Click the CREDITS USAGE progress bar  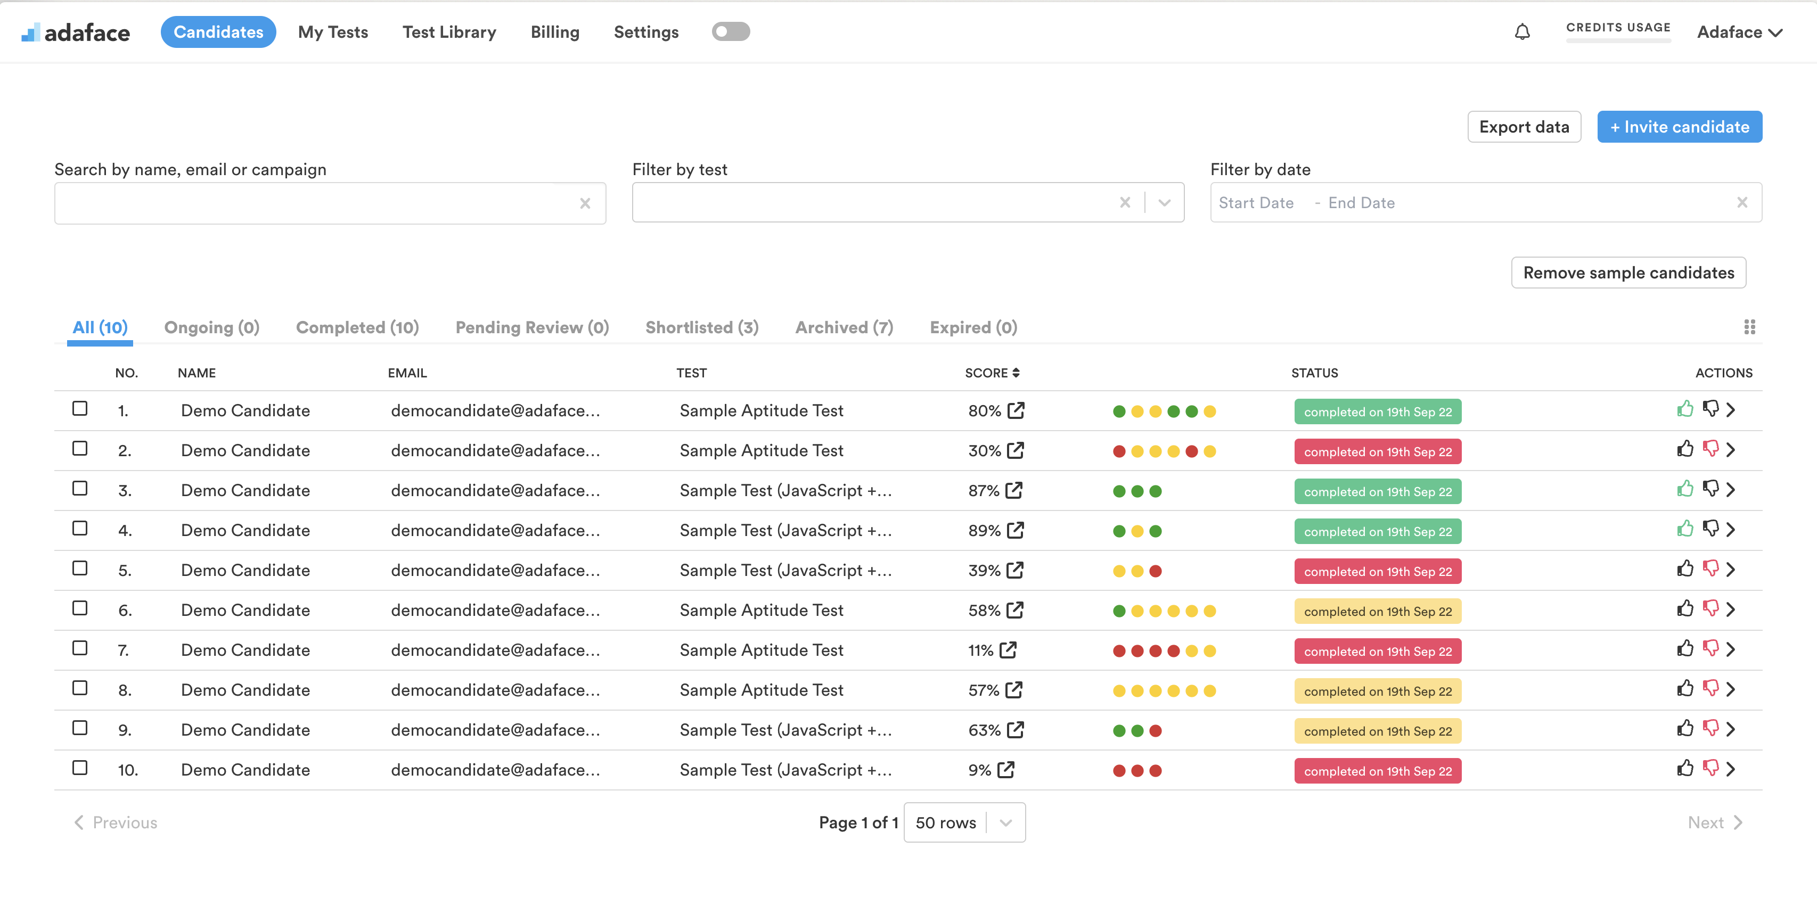click(1618, 42)
